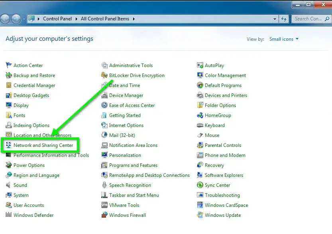Image resolution: width=332 pixels, height=234 pixels.
Task: Open the Internet Options icon
Action: tap(104, 125)
